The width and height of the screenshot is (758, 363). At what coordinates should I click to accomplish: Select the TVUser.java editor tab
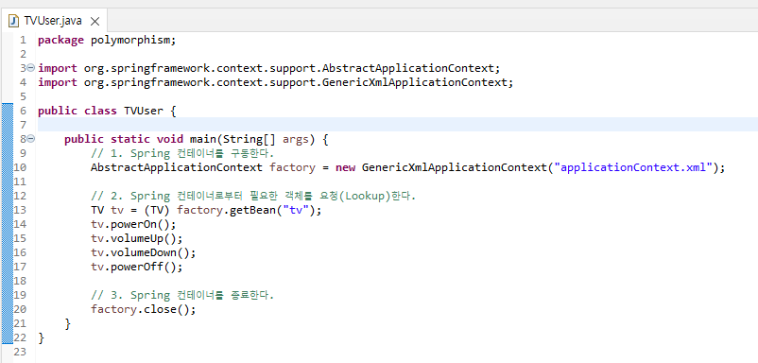(54, 21)
